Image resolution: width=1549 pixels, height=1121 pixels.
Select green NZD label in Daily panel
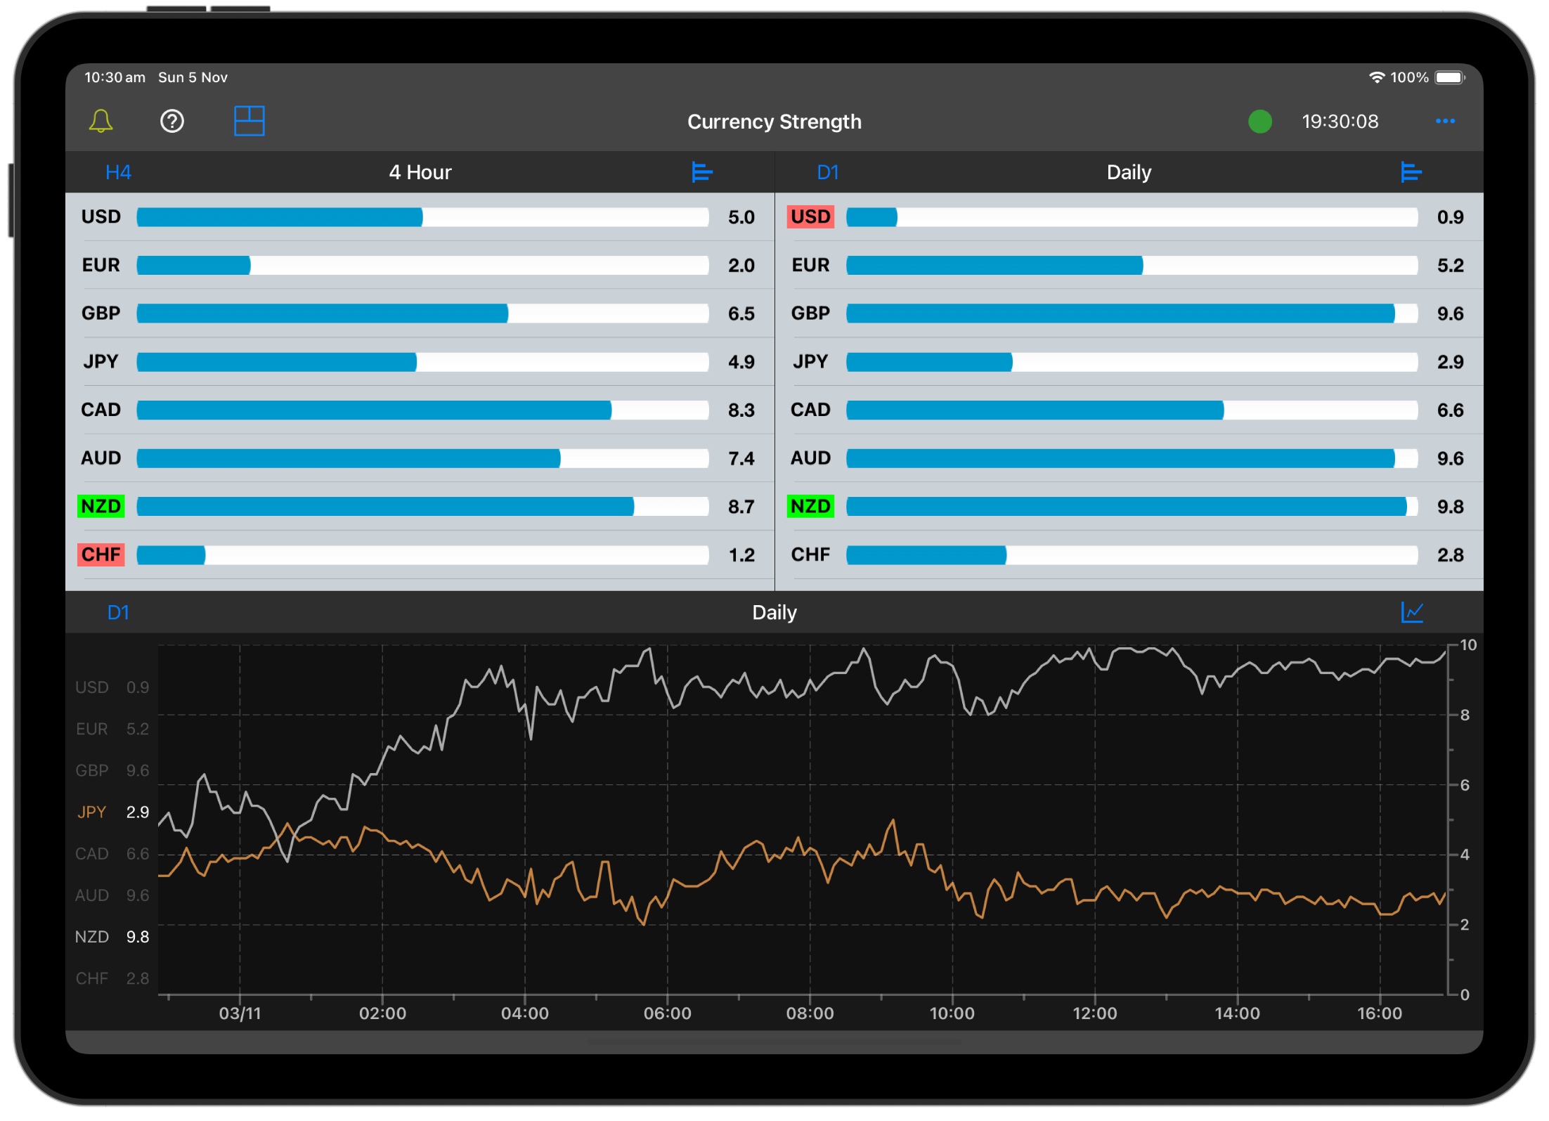coord(810,506)
